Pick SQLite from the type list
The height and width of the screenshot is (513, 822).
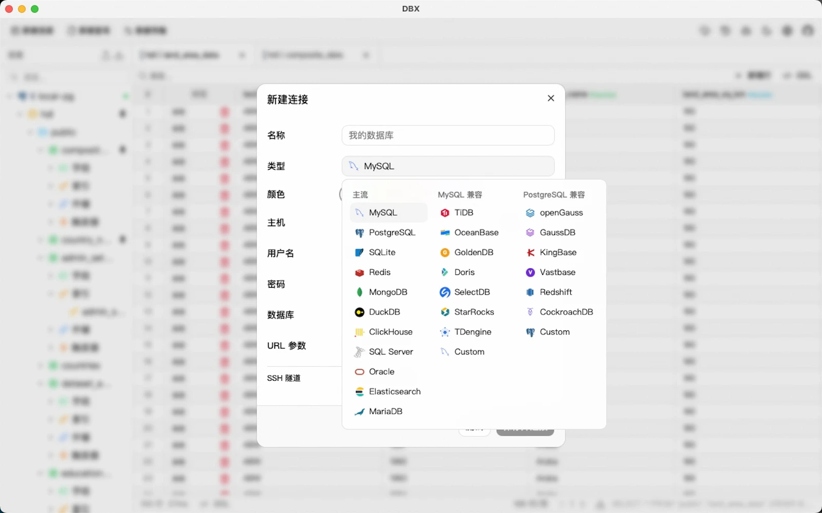(388, 252)
